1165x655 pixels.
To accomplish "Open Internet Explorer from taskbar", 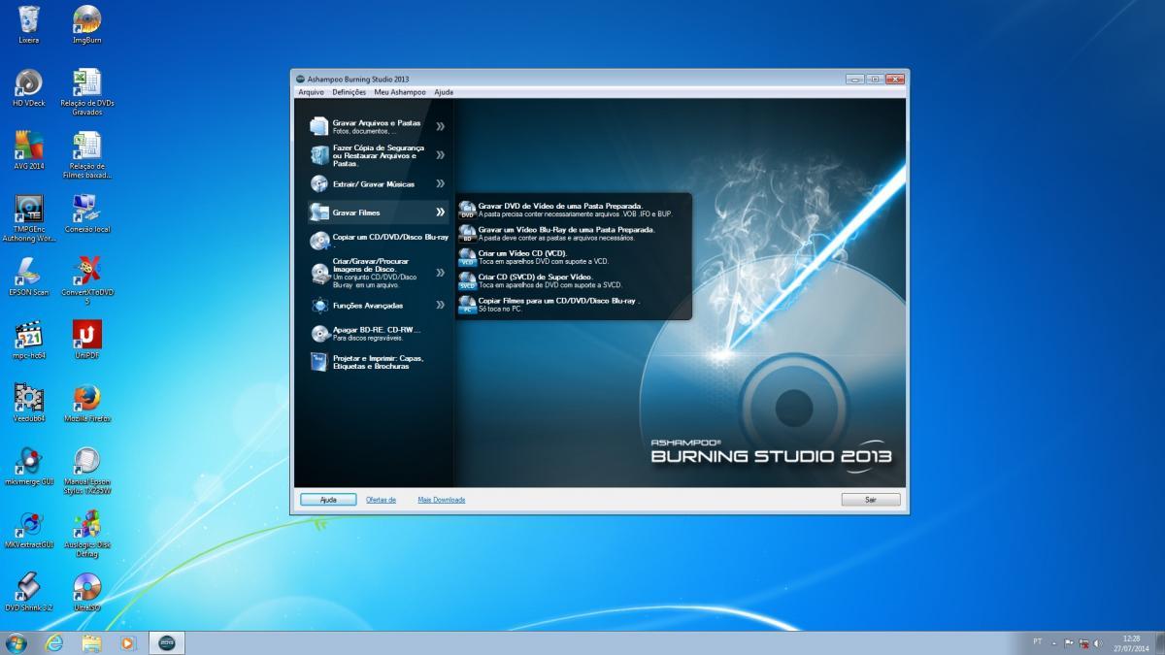I will pyautogui.click(x=54, y=642).
